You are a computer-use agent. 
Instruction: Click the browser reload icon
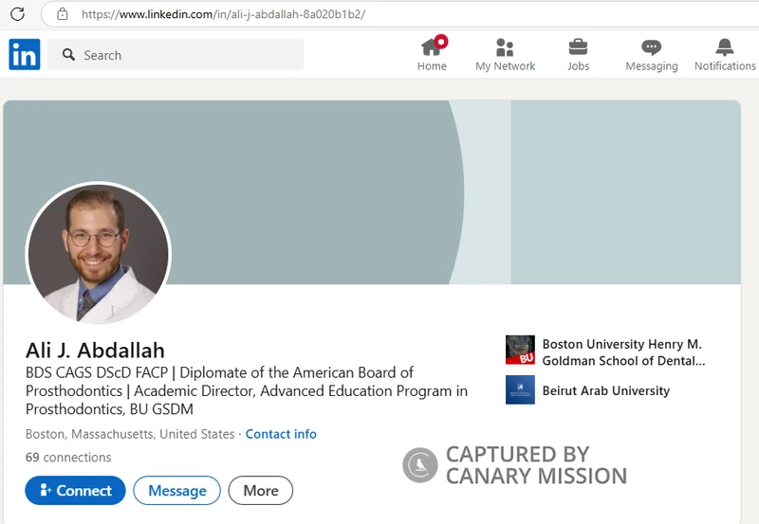(x=17, y=14)
